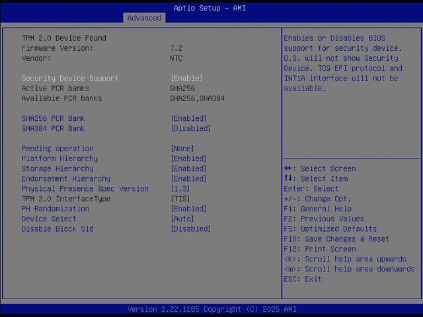Change SHA256 PCR Bank [Enabled] value
The width and height of the screenshot is (423, 317).
pos(188,118)
